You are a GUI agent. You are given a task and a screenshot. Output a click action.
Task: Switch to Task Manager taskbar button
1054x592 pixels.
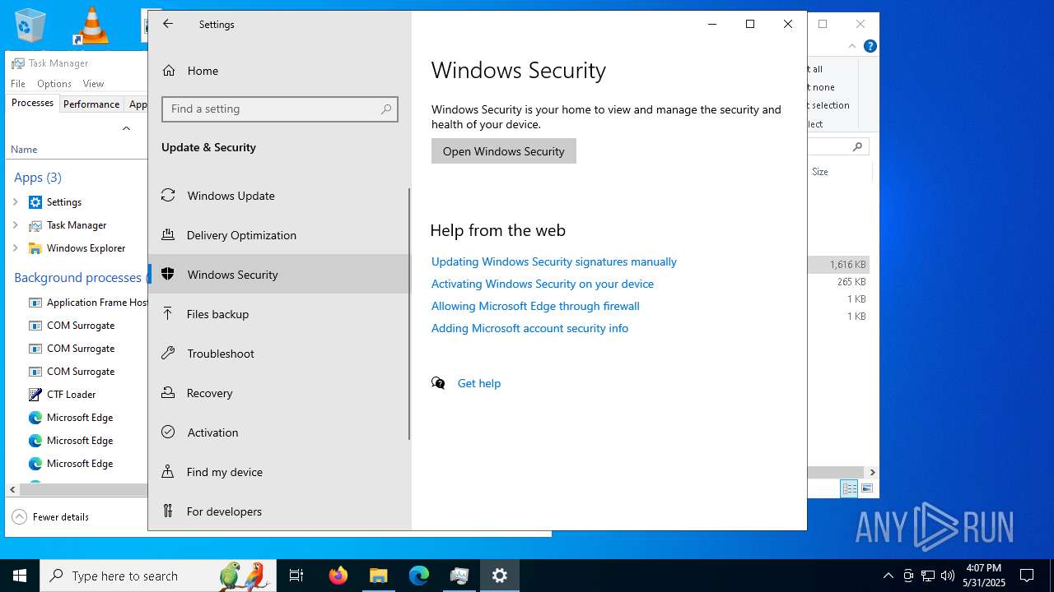pos(459,576)
